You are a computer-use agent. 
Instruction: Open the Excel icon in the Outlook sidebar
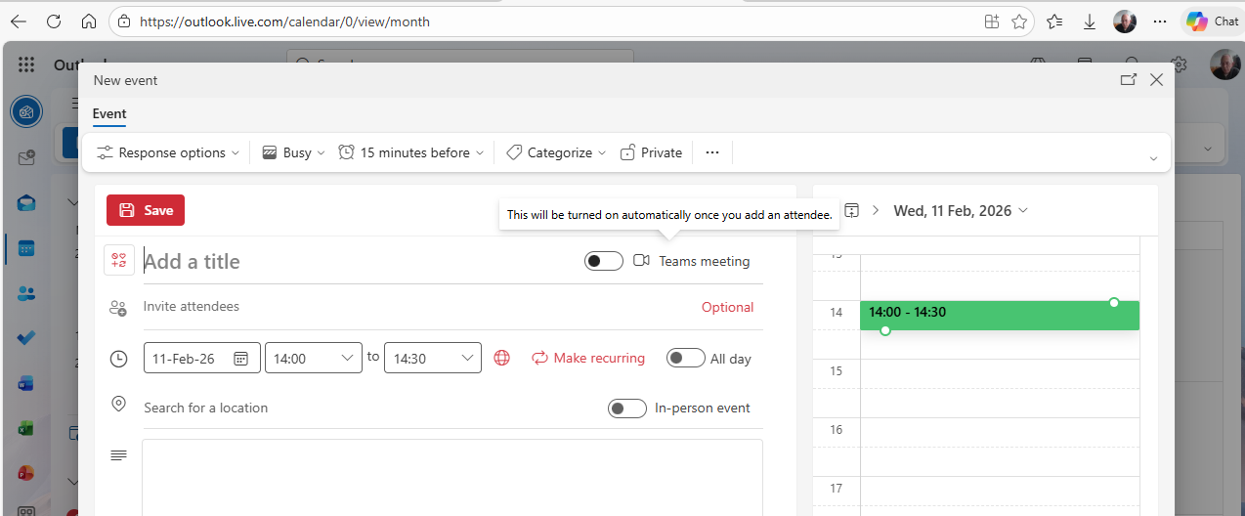[26, 428]
